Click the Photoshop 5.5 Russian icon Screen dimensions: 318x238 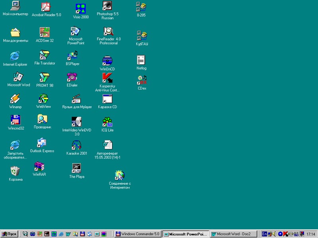[x=107, y=6]
